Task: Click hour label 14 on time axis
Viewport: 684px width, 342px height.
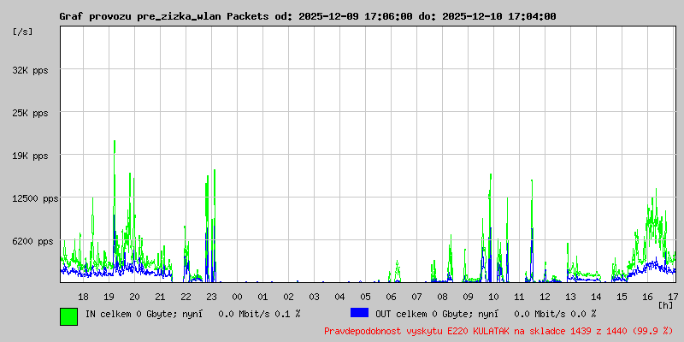Action: [596, 297]
